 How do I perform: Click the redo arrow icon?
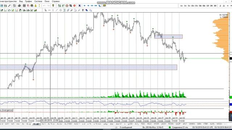48,6
